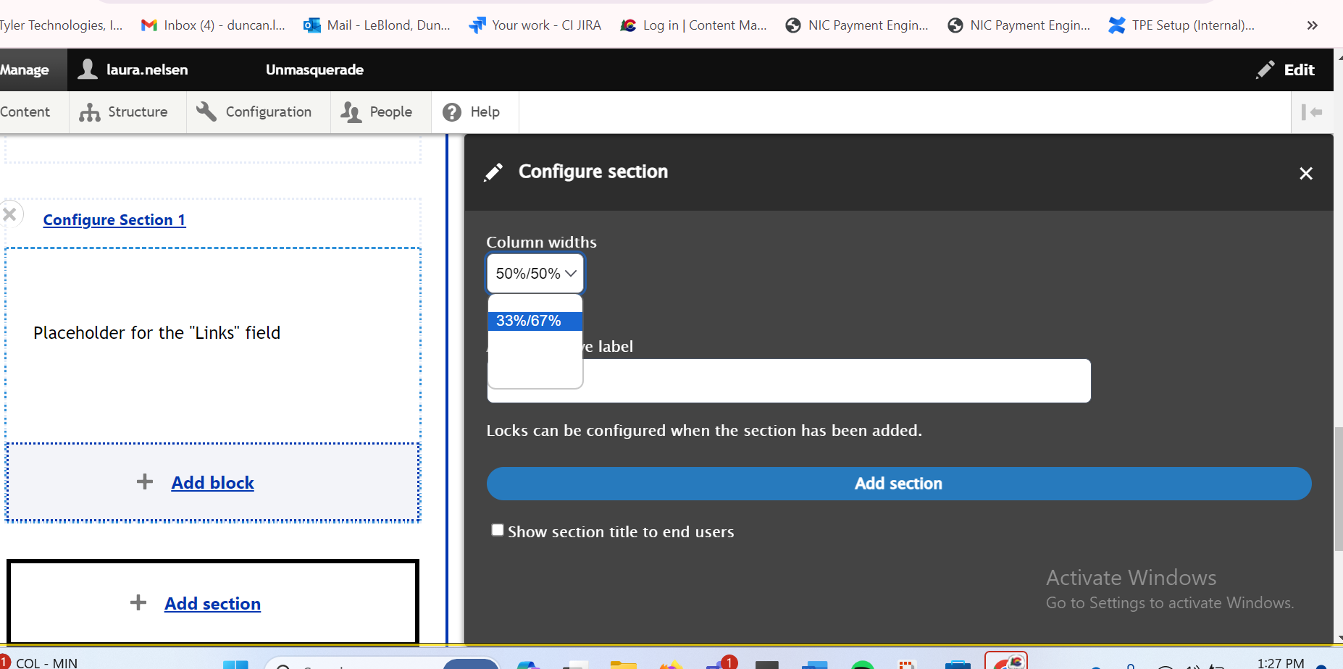Click the administrative label text field
The image size is (1343, 669).
click(833, 382)
